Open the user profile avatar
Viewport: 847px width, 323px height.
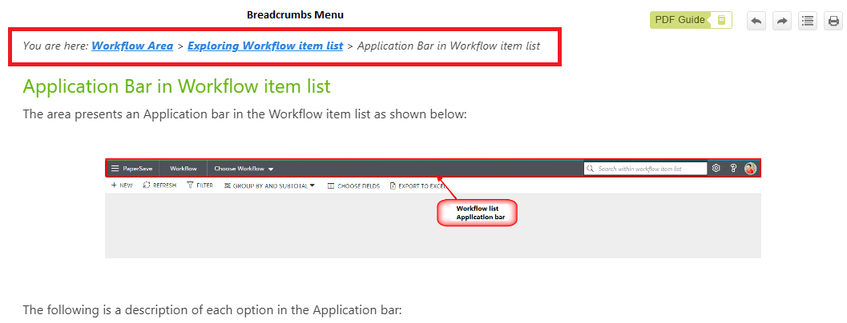(751, 169)
